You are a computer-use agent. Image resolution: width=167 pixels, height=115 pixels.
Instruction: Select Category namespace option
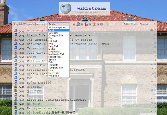58,33
